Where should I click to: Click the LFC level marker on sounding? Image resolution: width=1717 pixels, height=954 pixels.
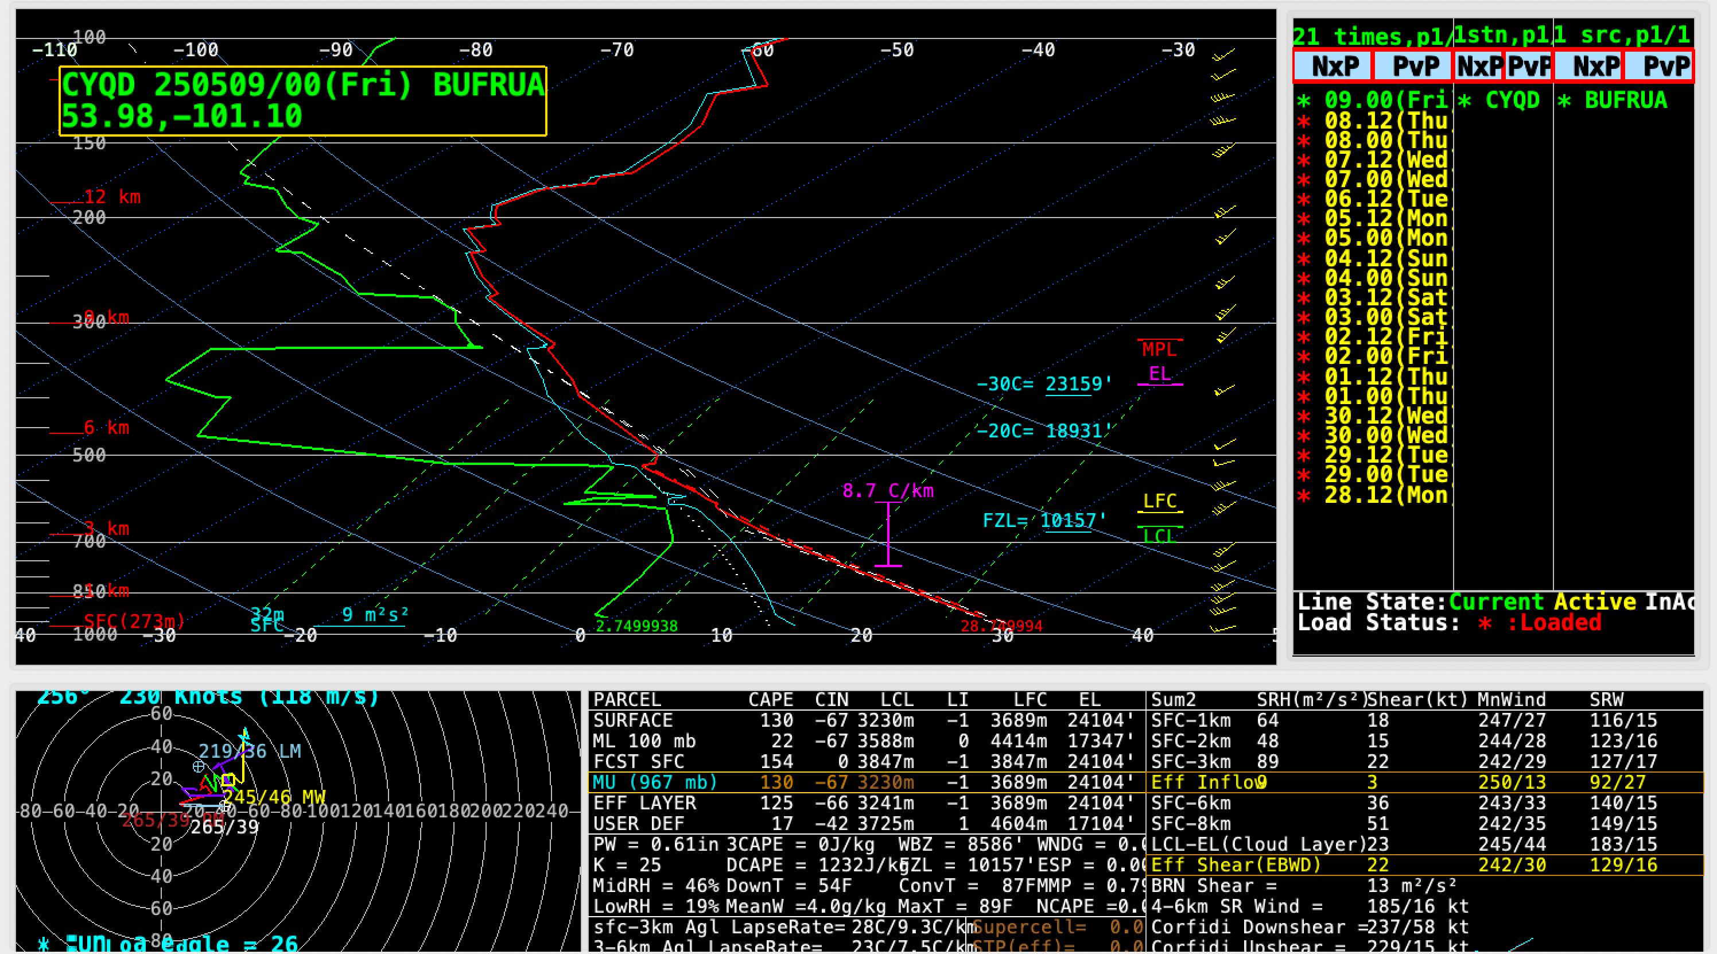point(1160,502)
